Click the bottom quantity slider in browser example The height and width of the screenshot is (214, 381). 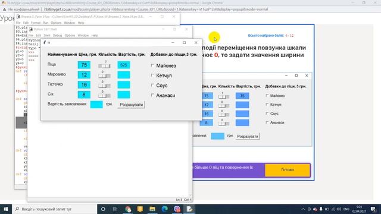coord(224,124)
